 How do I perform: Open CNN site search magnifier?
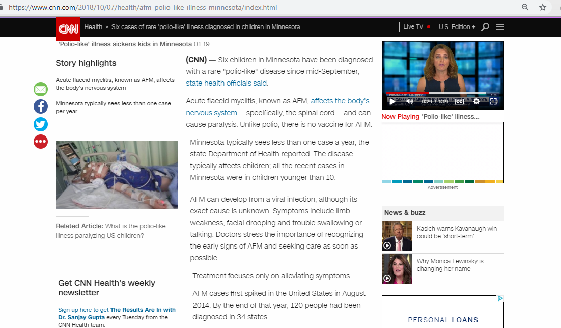pyautogui.click(x=485, y=27)
